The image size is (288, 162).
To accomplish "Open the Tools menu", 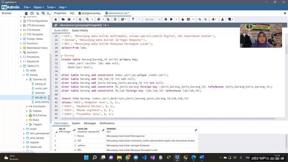I will tap(51, 7).
